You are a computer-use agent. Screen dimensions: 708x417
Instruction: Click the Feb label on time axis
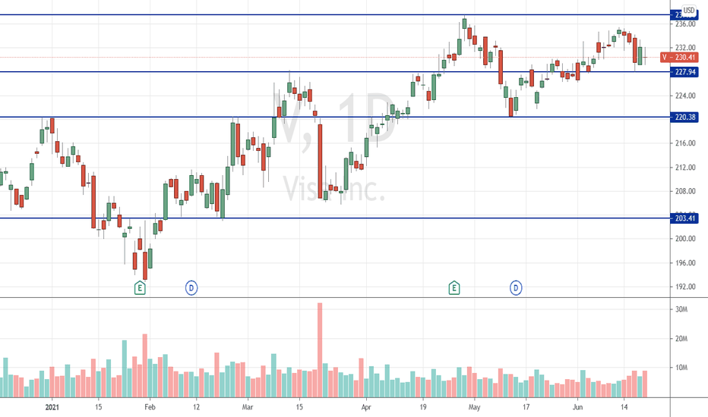tap(150, 407)
